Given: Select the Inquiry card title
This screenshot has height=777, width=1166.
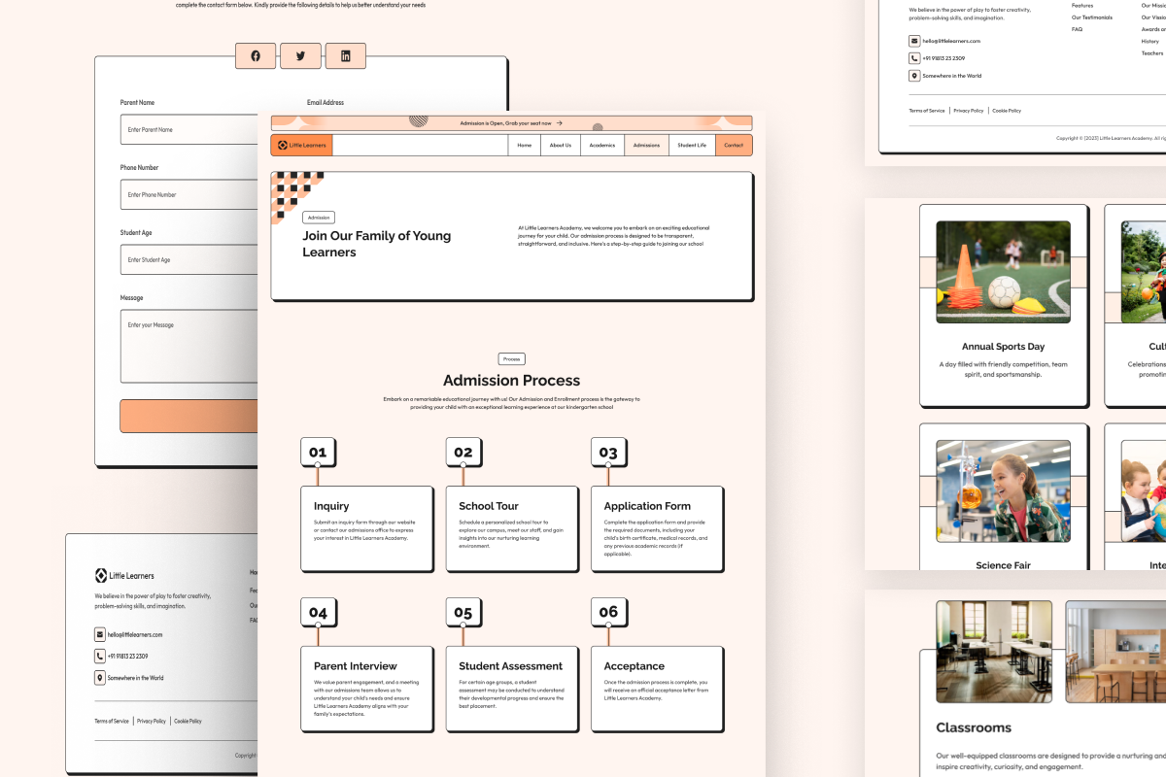Looking at the screenshot, I should pos(331,506).
